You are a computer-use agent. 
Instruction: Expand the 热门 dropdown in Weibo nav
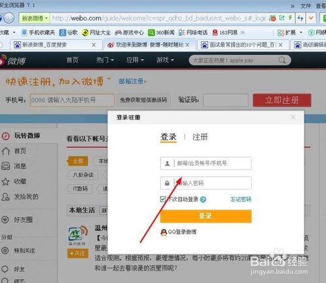coord(105,60)
